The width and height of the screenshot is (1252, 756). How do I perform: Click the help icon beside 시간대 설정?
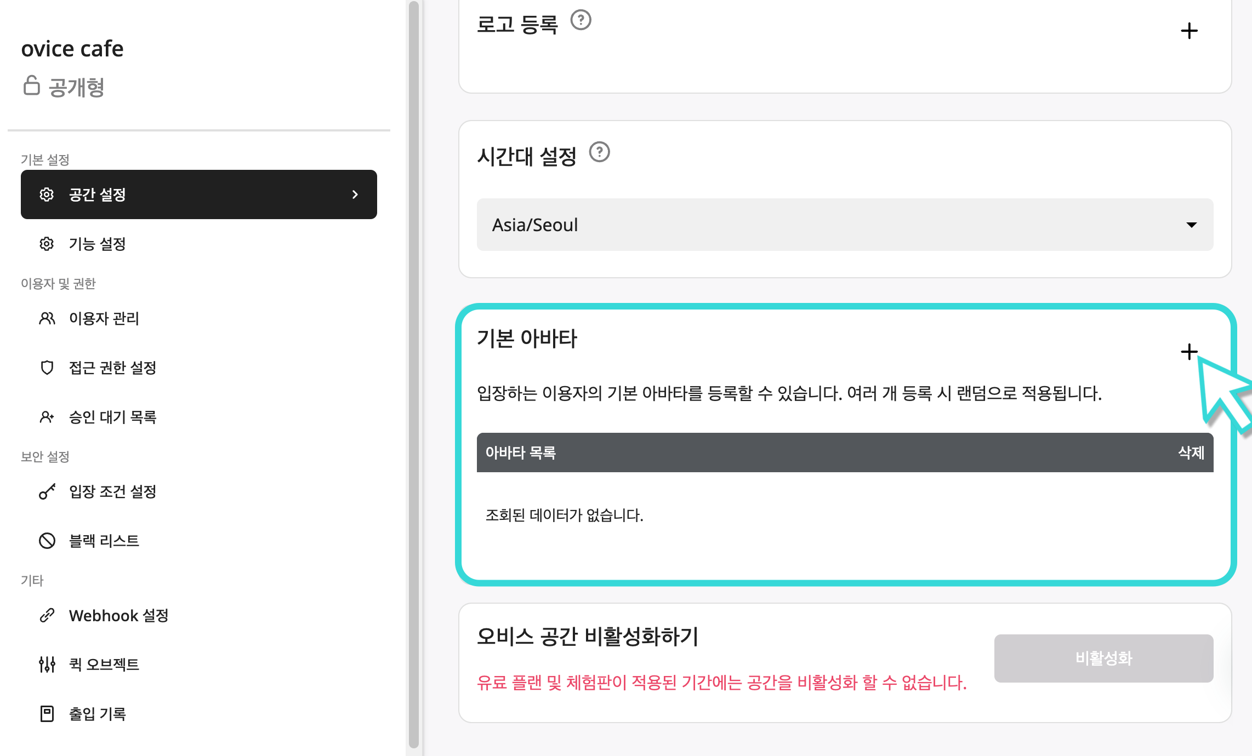[599, 152]
